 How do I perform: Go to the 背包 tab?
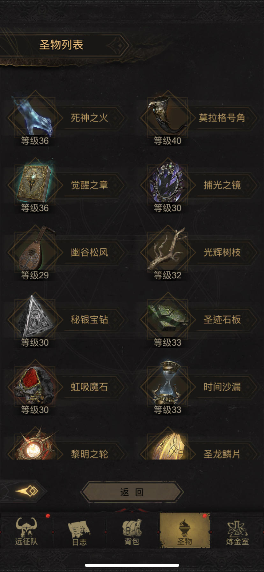pos(132,531)
